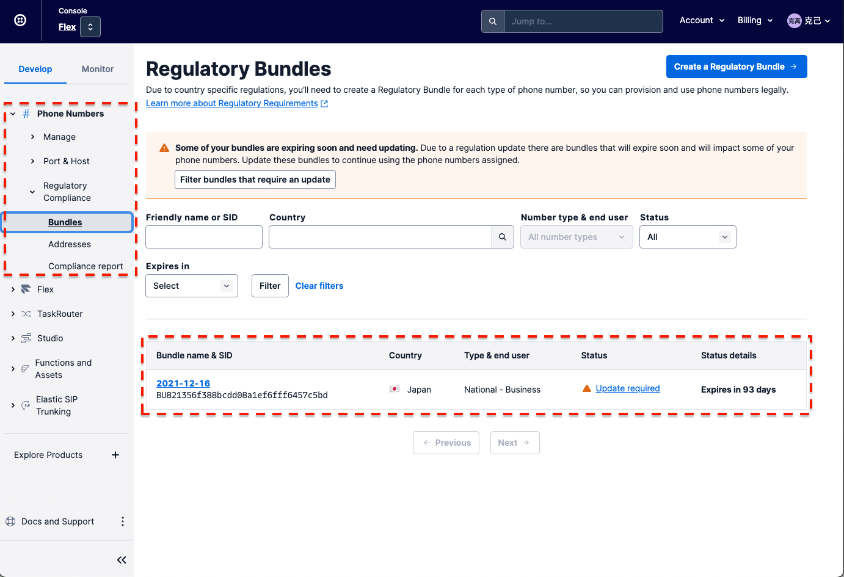The width and height of the screenshot is (844, 577).
Task: Open the Expires in Select dropdown
Action: click(x=192, y=286)
